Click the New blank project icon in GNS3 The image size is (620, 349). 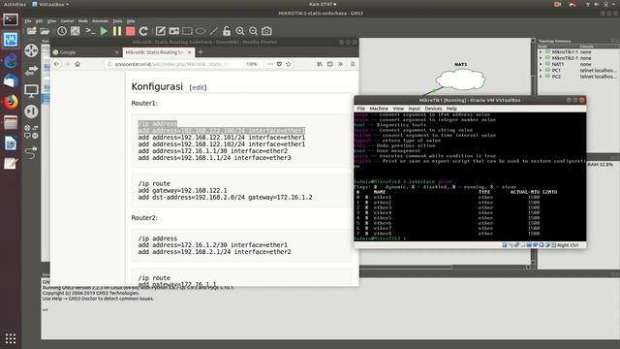(x=32, y=31)
